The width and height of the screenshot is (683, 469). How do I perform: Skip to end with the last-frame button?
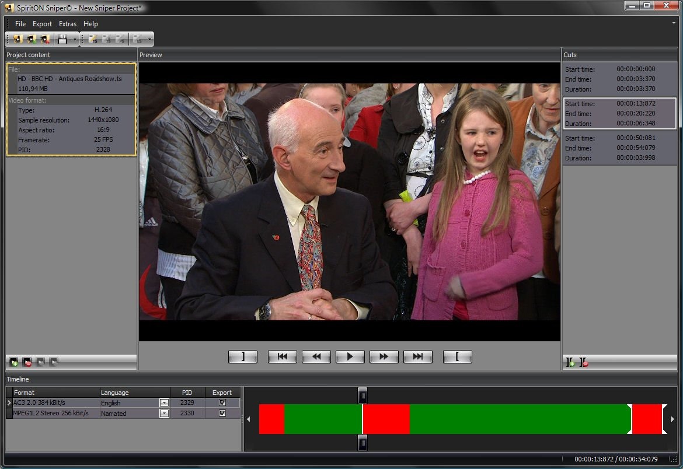(417, 356)
